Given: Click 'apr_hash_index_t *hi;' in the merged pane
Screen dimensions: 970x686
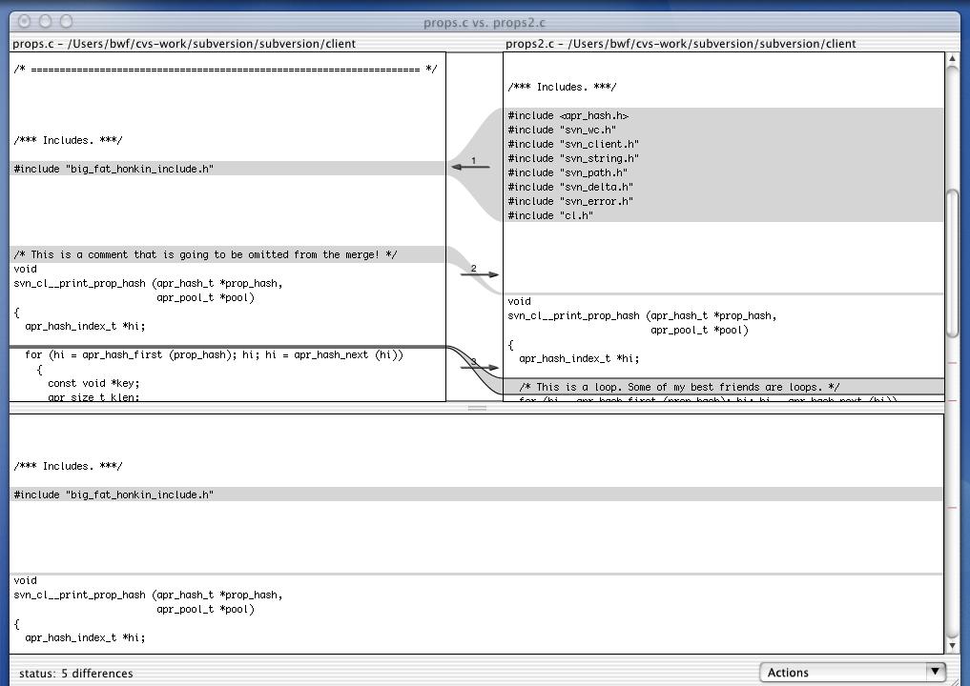Looking at the screenshot, I should click(x=86, y=637).
